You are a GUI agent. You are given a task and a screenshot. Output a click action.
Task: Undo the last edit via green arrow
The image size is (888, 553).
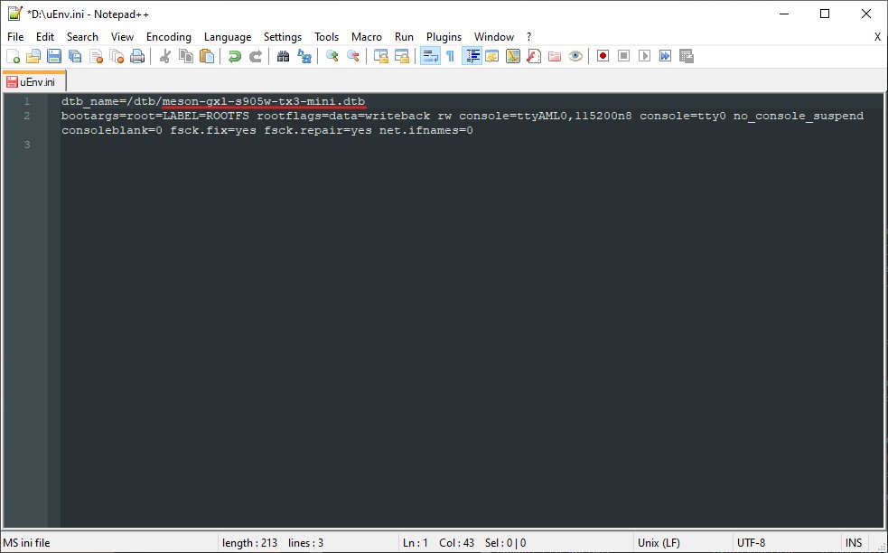[x=235, y=56]
